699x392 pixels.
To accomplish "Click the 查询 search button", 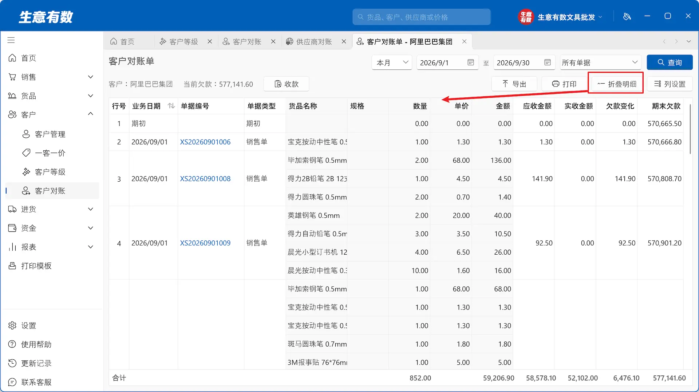I will (670, 62).
